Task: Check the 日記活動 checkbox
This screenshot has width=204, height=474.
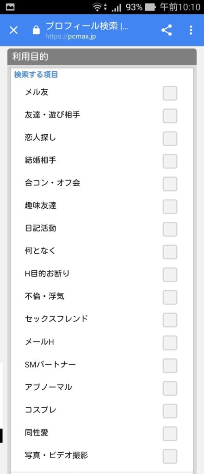Action: (170, 229)
